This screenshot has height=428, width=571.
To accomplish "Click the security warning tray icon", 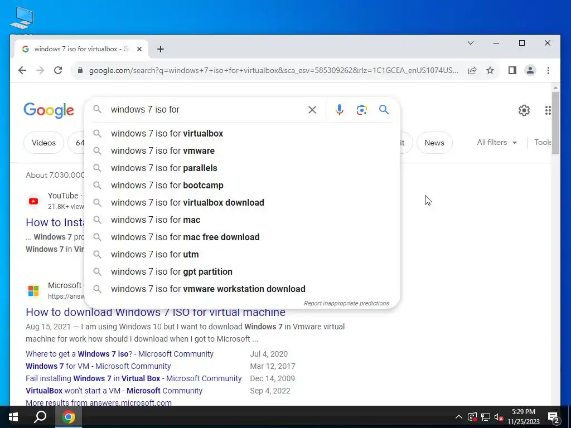I will [x=472, y=417].
